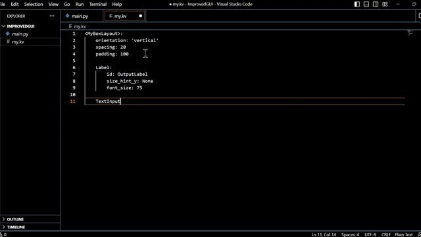Click the EXPLORER panel title

tap(16, 16)
